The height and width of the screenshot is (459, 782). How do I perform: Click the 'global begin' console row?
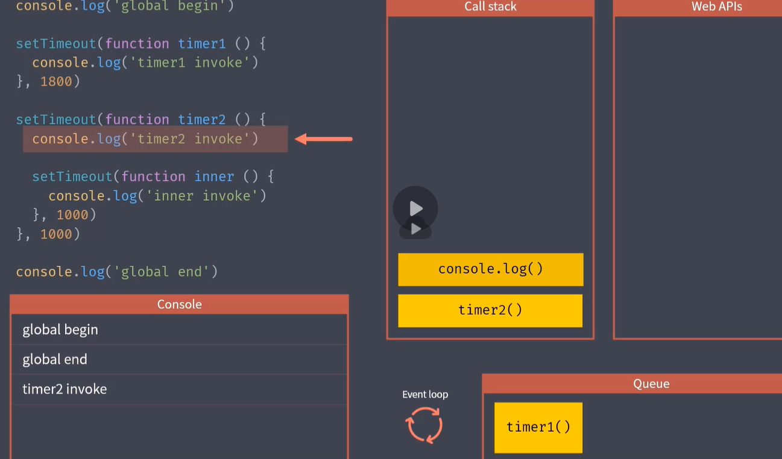[x=179, y=329]
